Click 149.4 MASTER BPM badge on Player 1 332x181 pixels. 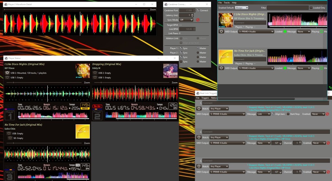85,106
